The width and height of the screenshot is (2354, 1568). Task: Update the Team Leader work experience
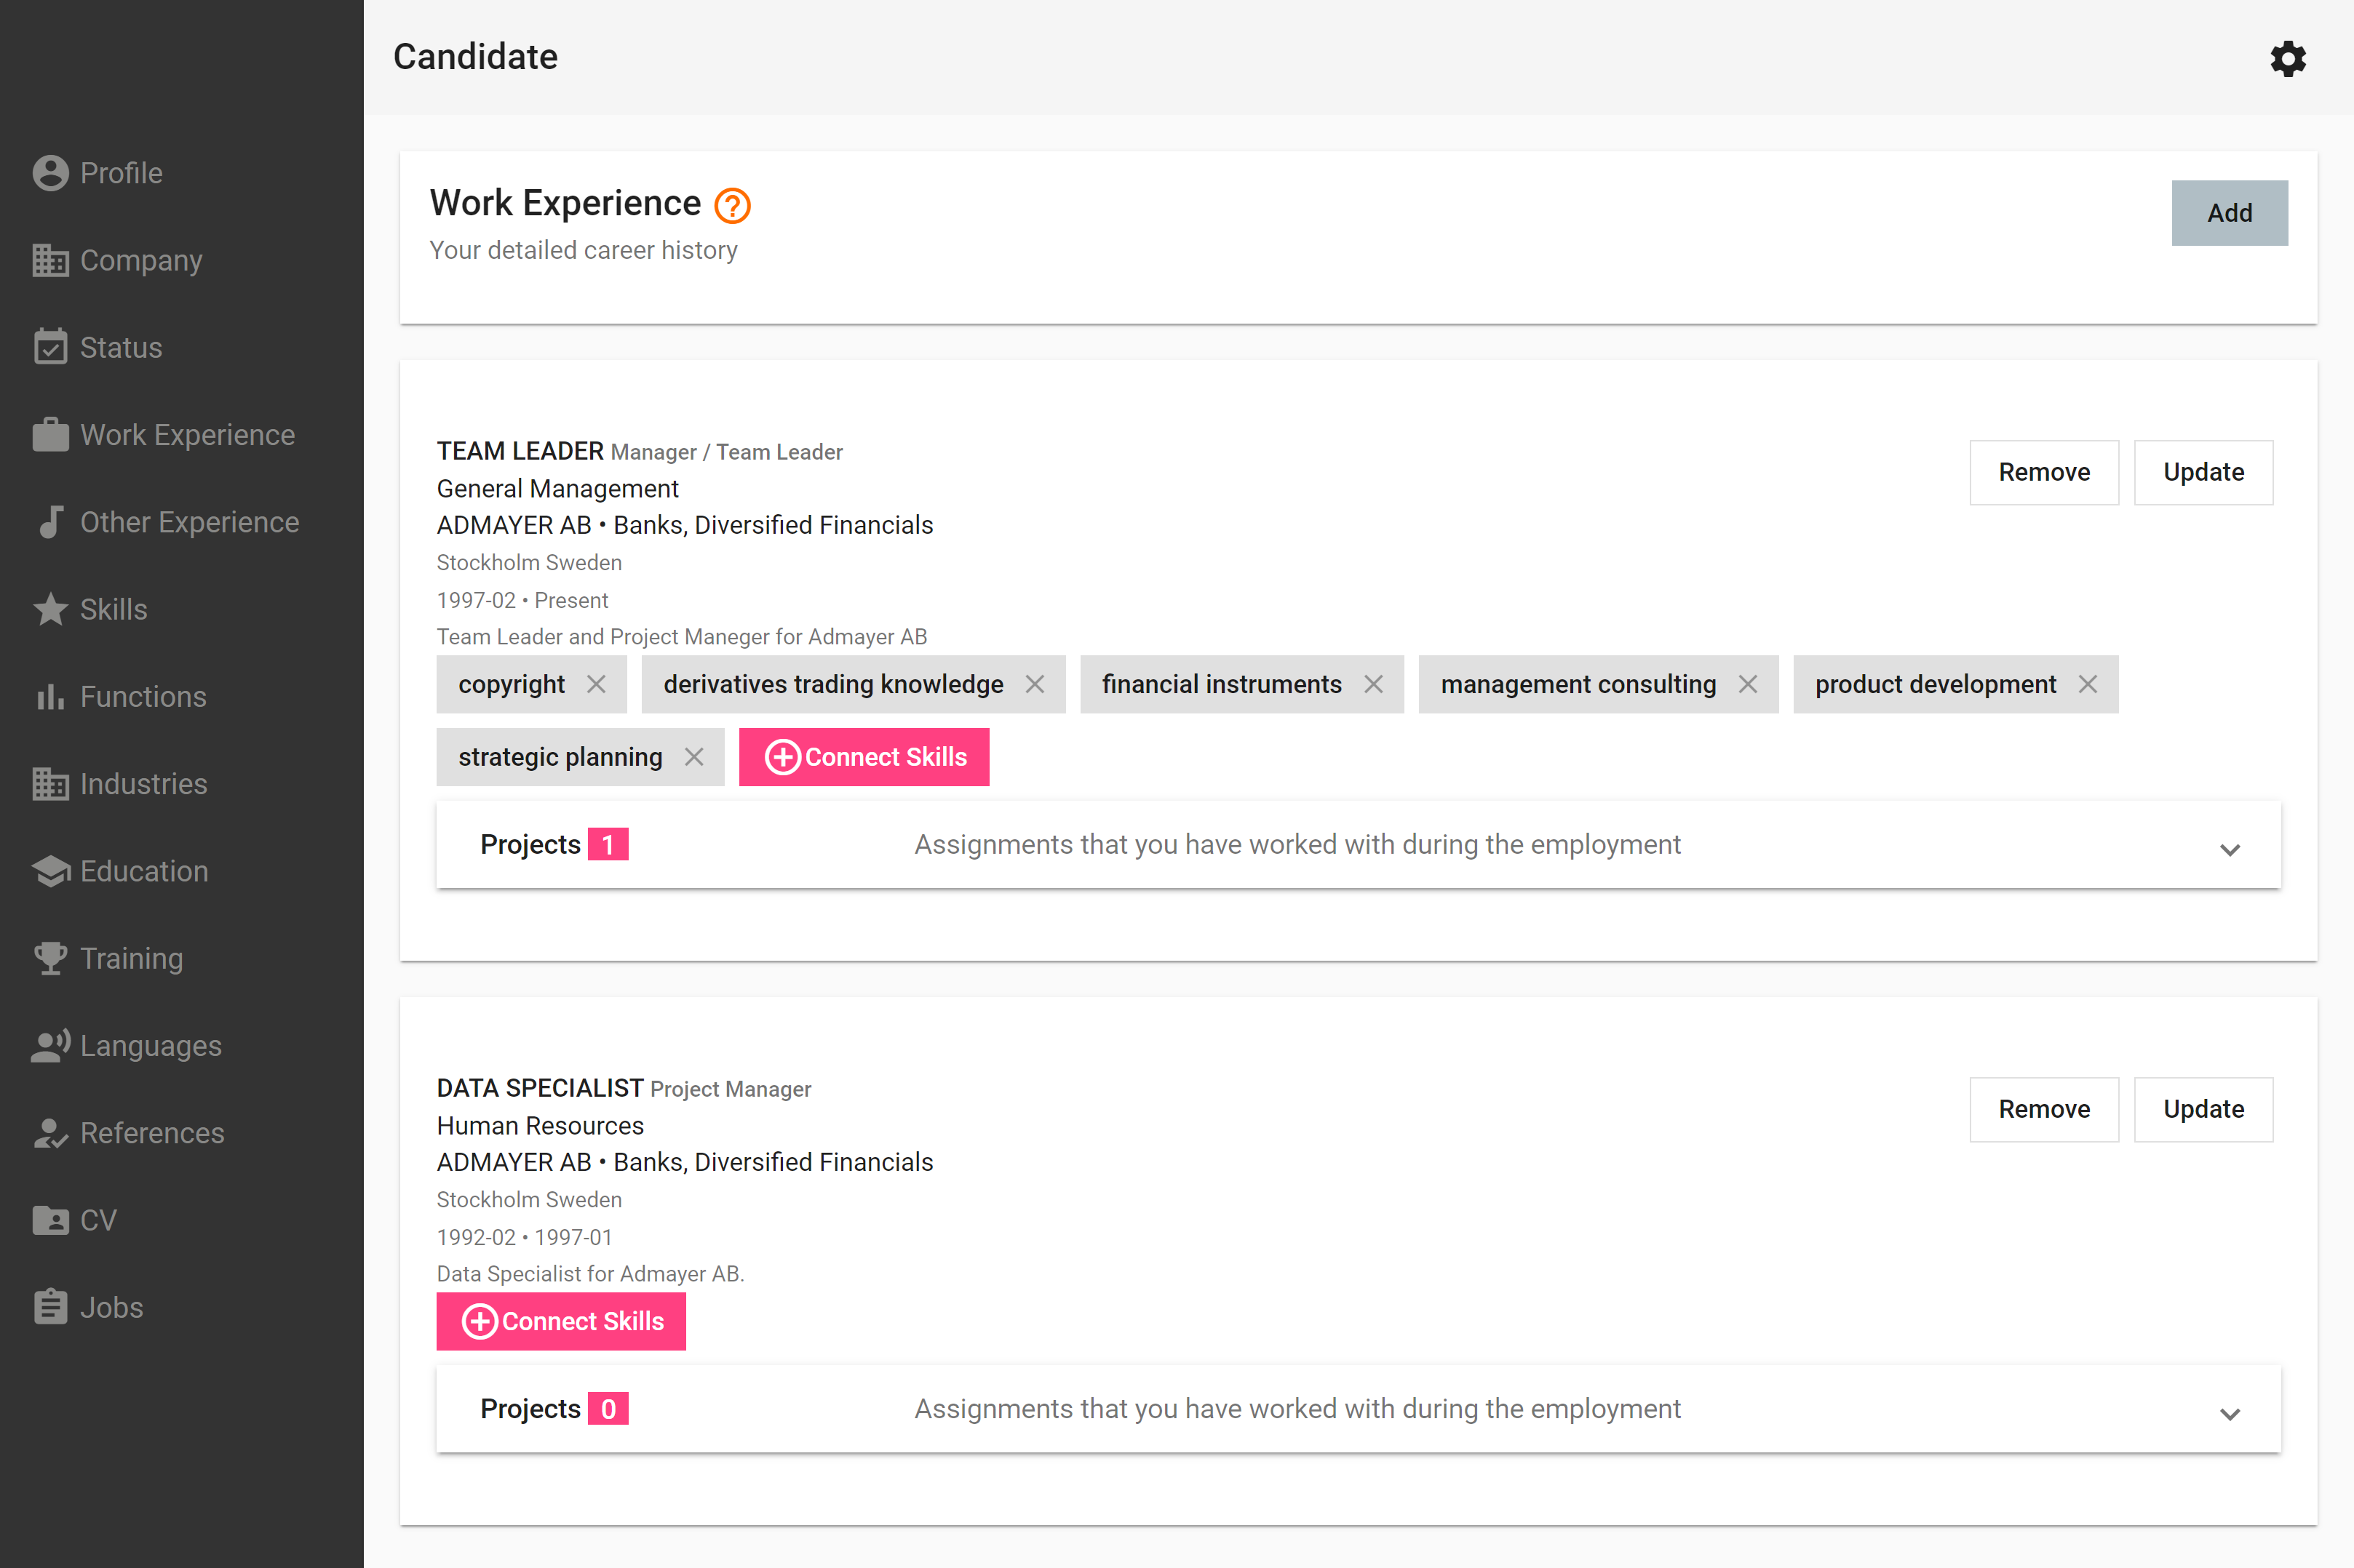tap(2203, 472)
